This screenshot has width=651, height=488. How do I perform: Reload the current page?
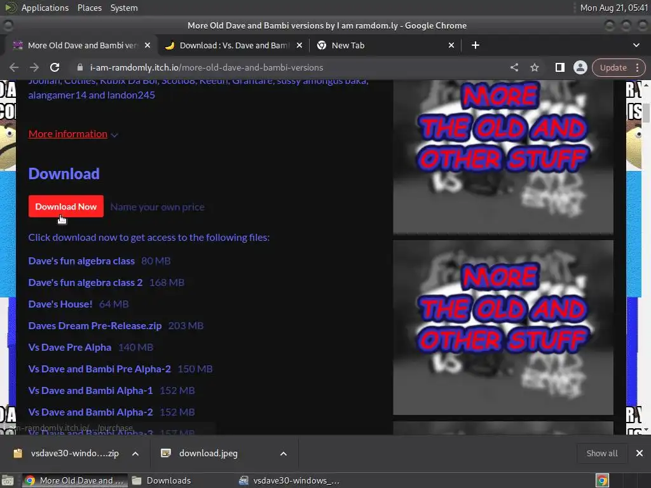pyautogui.click(x=55, y=67)
